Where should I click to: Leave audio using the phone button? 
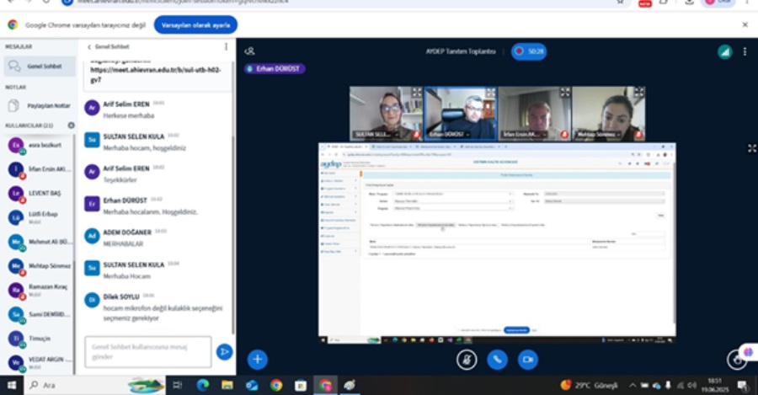(497, 359)
